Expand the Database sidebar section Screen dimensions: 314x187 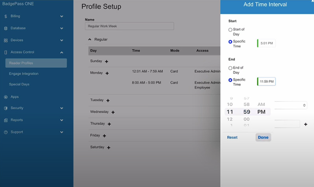tap(62, 28)
